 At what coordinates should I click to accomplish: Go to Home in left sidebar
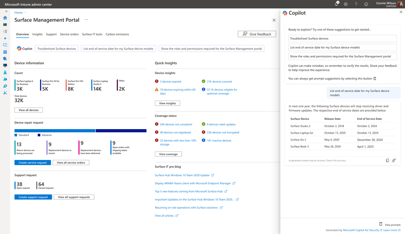point(5,18)
